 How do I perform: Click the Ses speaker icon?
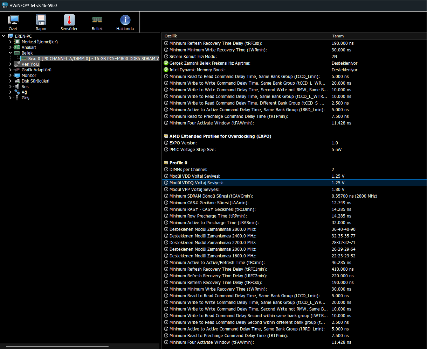pos(17,86)
